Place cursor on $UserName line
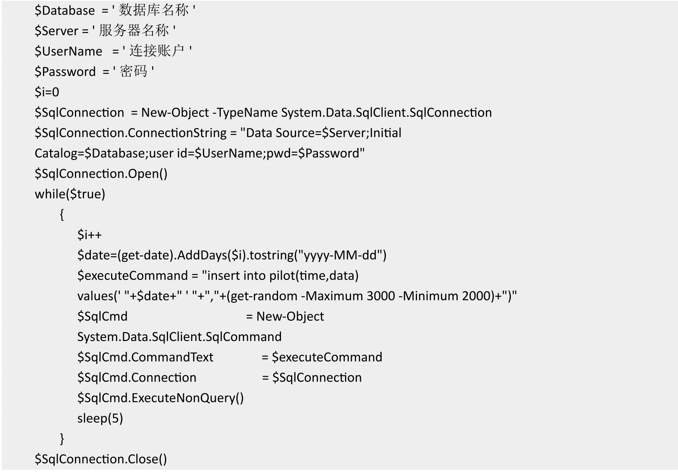 (113, 51)
